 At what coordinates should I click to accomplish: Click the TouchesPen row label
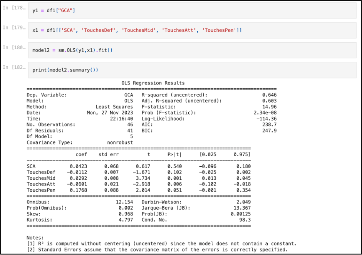pos(41,190)
